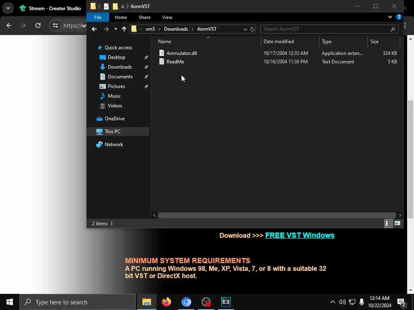Image resolution: width=414 pixels, height=310 pixels.
Task: Open recent locations dropdown arrow
Action: 116,29
